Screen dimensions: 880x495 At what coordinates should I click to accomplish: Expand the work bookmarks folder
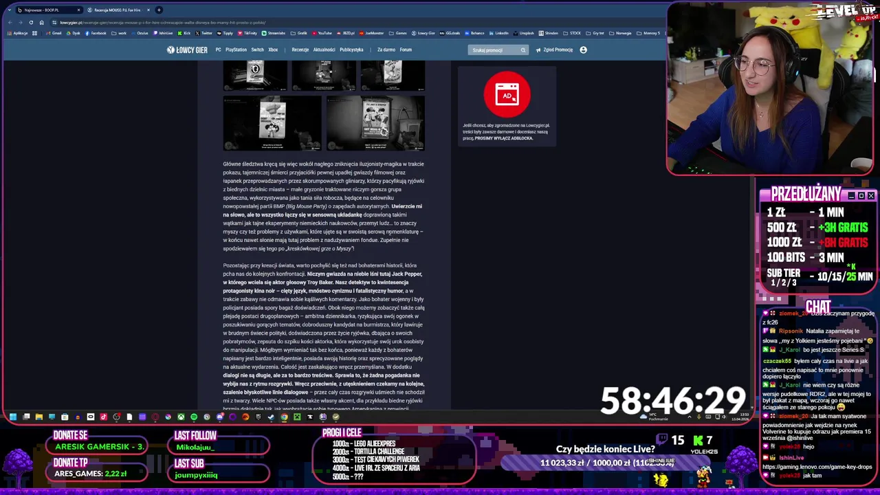[119, 33]
